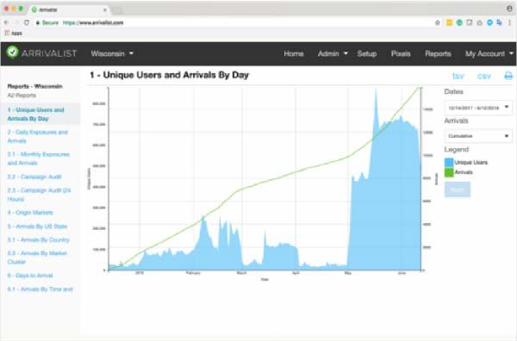This screenshot has width=517, height=341.
Task: Click the blue translate extension icon
Action: click(x=500, y=22)
